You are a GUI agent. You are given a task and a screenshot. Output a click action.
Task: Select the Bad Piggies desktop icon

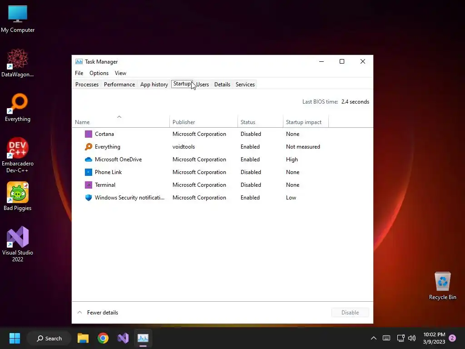click(x=18, y=196)
